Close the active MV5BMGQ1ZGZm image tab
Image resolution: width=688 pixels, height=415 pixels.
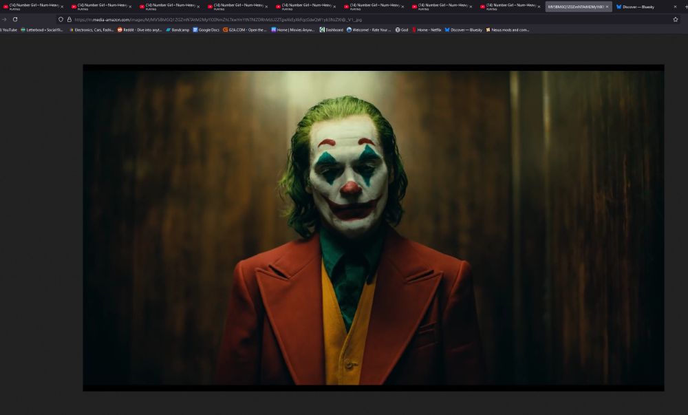[608, 7]
